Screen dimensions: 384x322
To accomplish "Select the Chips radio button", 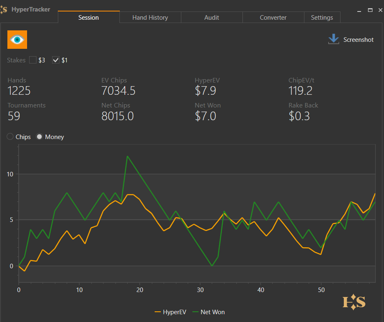I will (10, 137).
